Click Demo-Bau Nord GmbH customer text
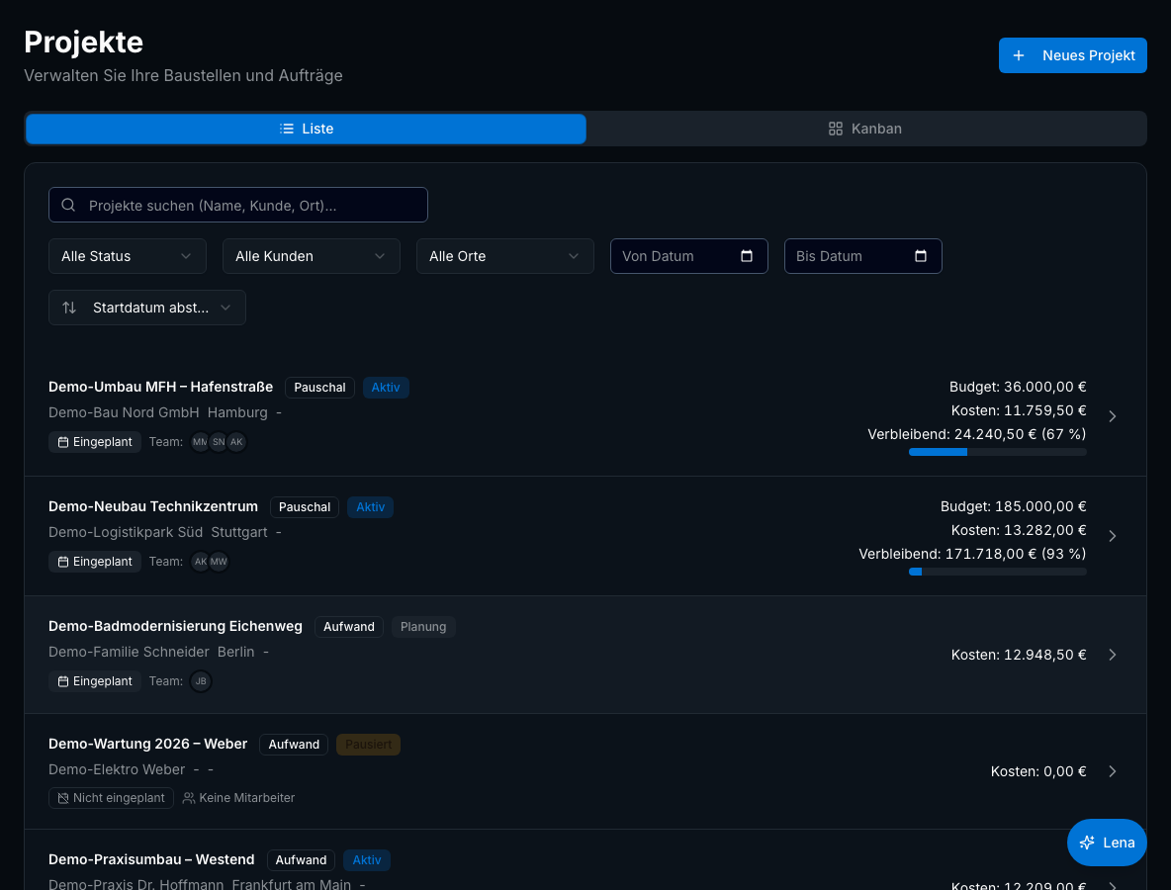 (x=124, y=412)
